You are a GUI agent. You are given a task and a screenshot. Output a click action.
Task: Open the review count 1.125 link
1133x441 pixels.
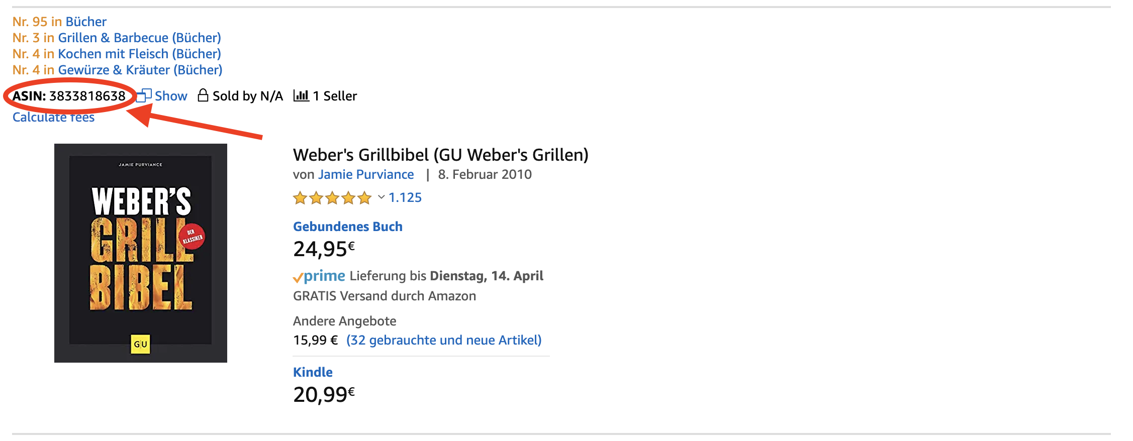coord(404,197)
